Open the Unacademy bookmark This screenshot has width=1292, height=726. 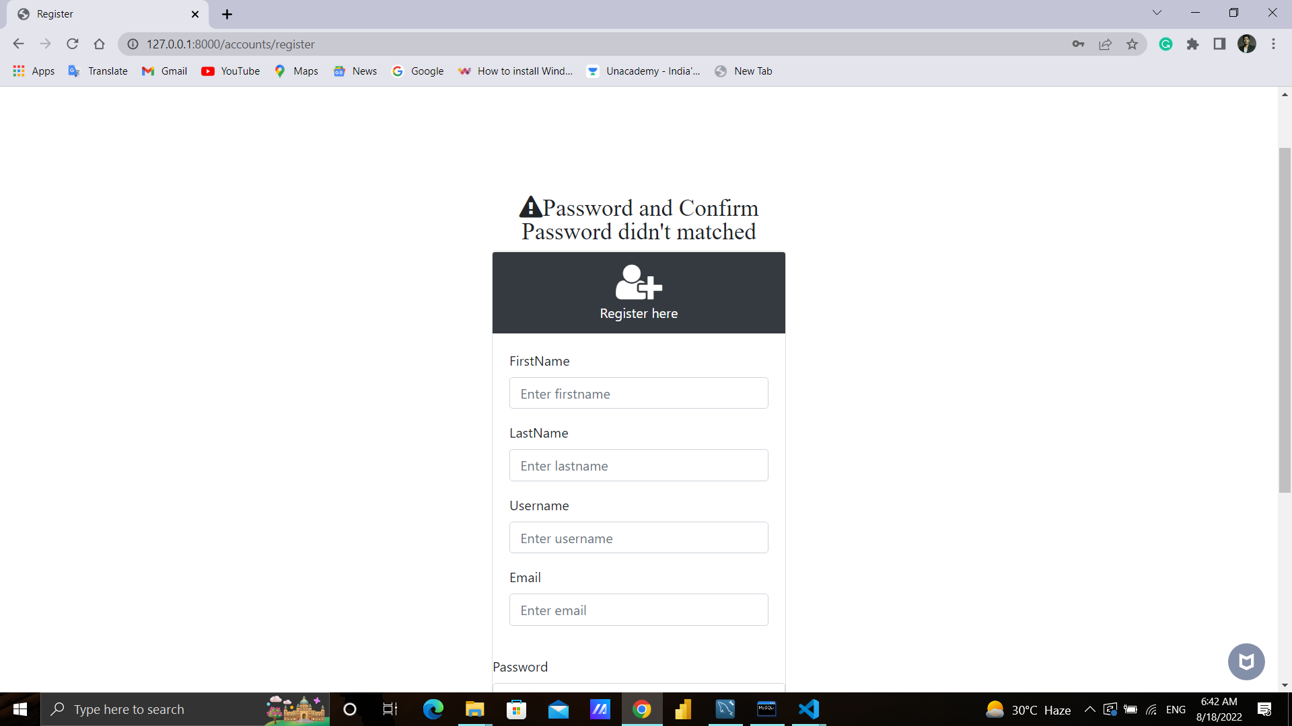(x=643, y=71)
